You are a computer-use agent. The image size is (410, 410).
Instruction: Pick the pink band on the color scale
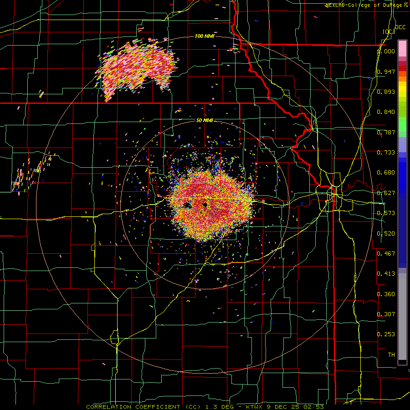click(402, 49)
